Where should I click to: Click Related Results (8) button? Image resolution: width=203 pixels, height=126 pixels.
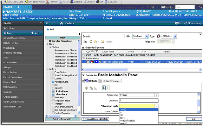click(62, 119)
